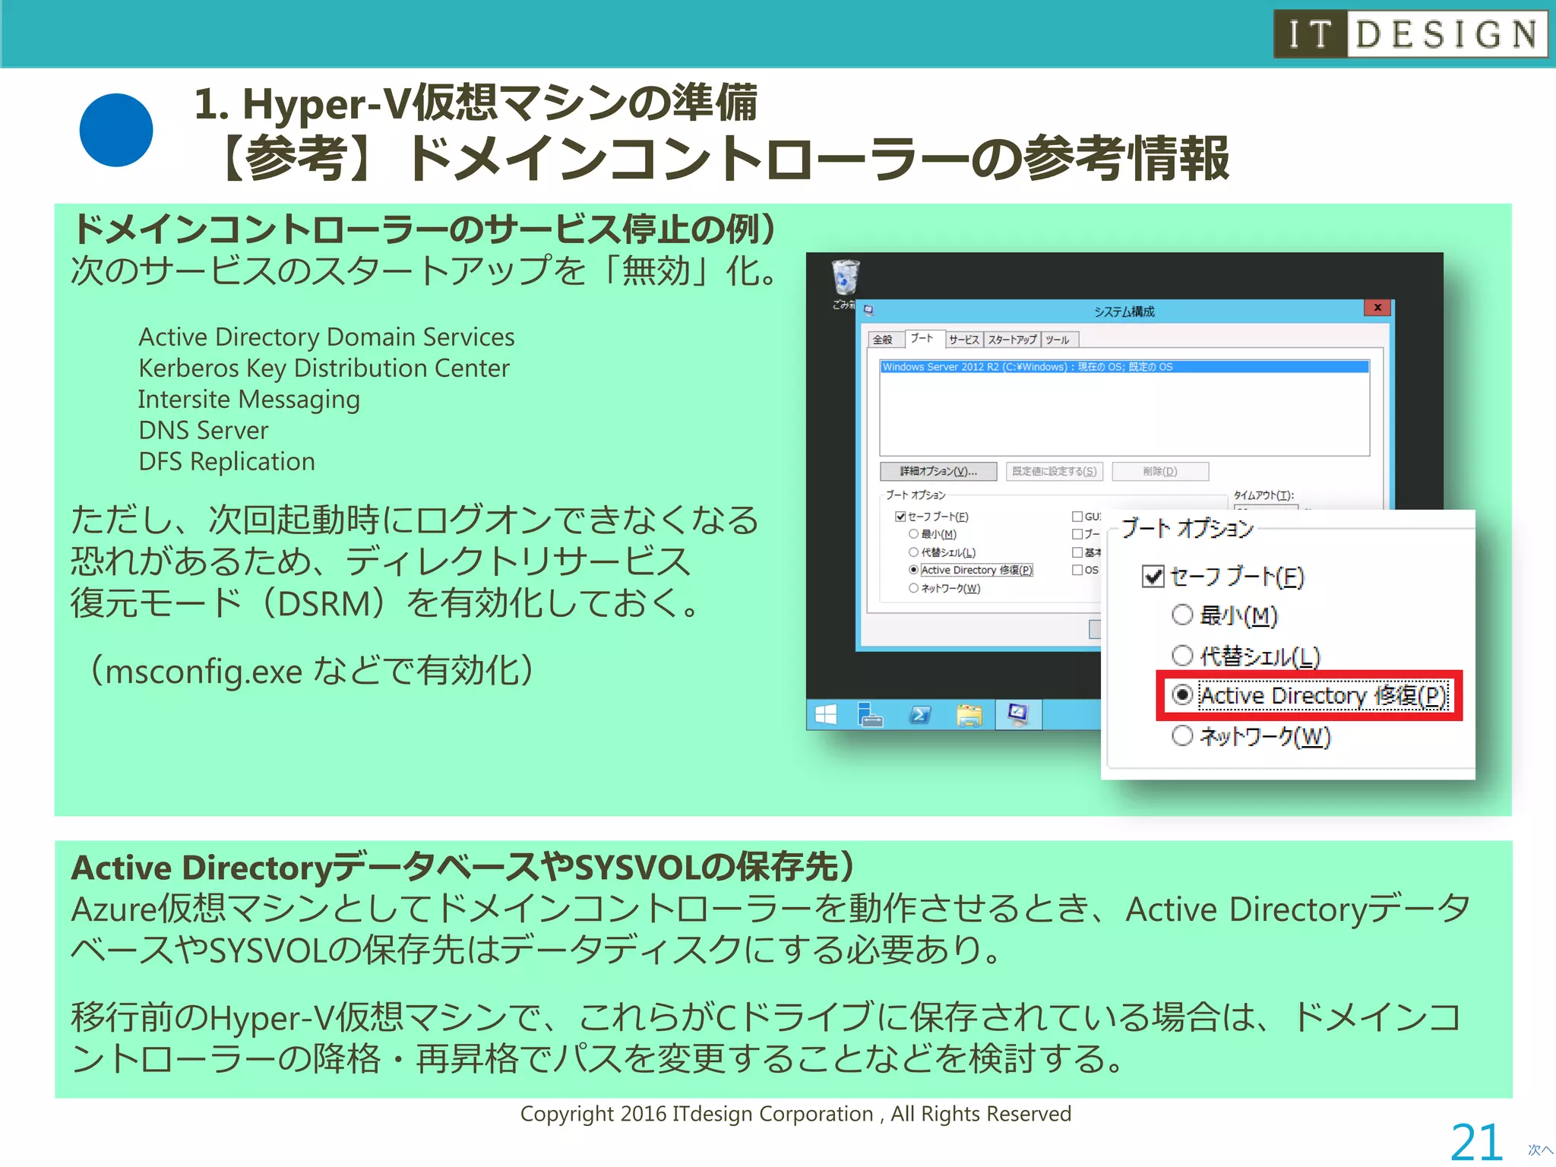Select 最小(M) radio in enlarged callout

[1181, 615]
